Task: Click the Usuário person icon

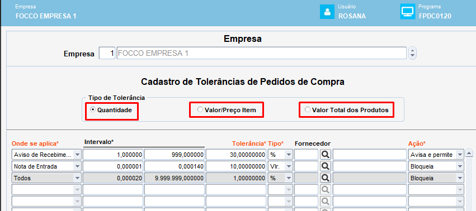Action: (x=327, y=12)
